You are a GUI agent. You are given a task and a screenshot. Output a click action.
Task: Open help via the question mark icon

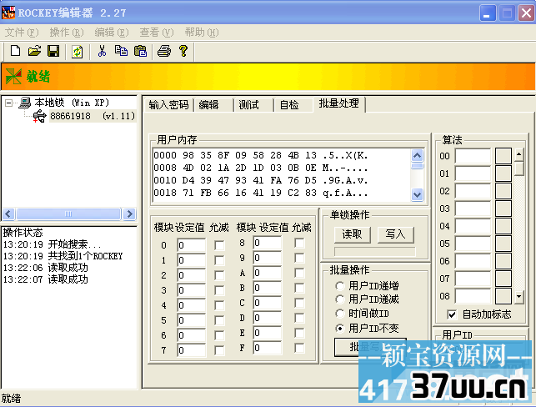pyautogui.click(x=183, y=52)
